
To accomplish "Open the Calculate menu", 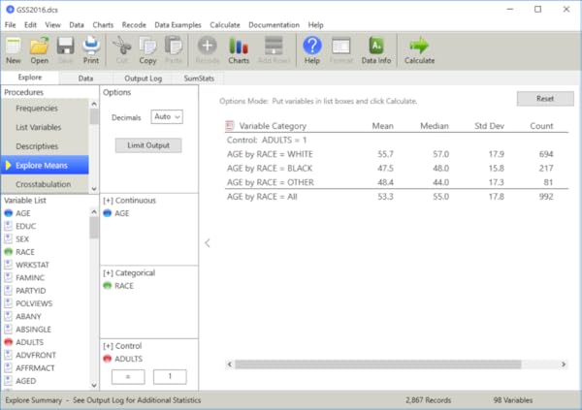I will (x=225, y=25).
